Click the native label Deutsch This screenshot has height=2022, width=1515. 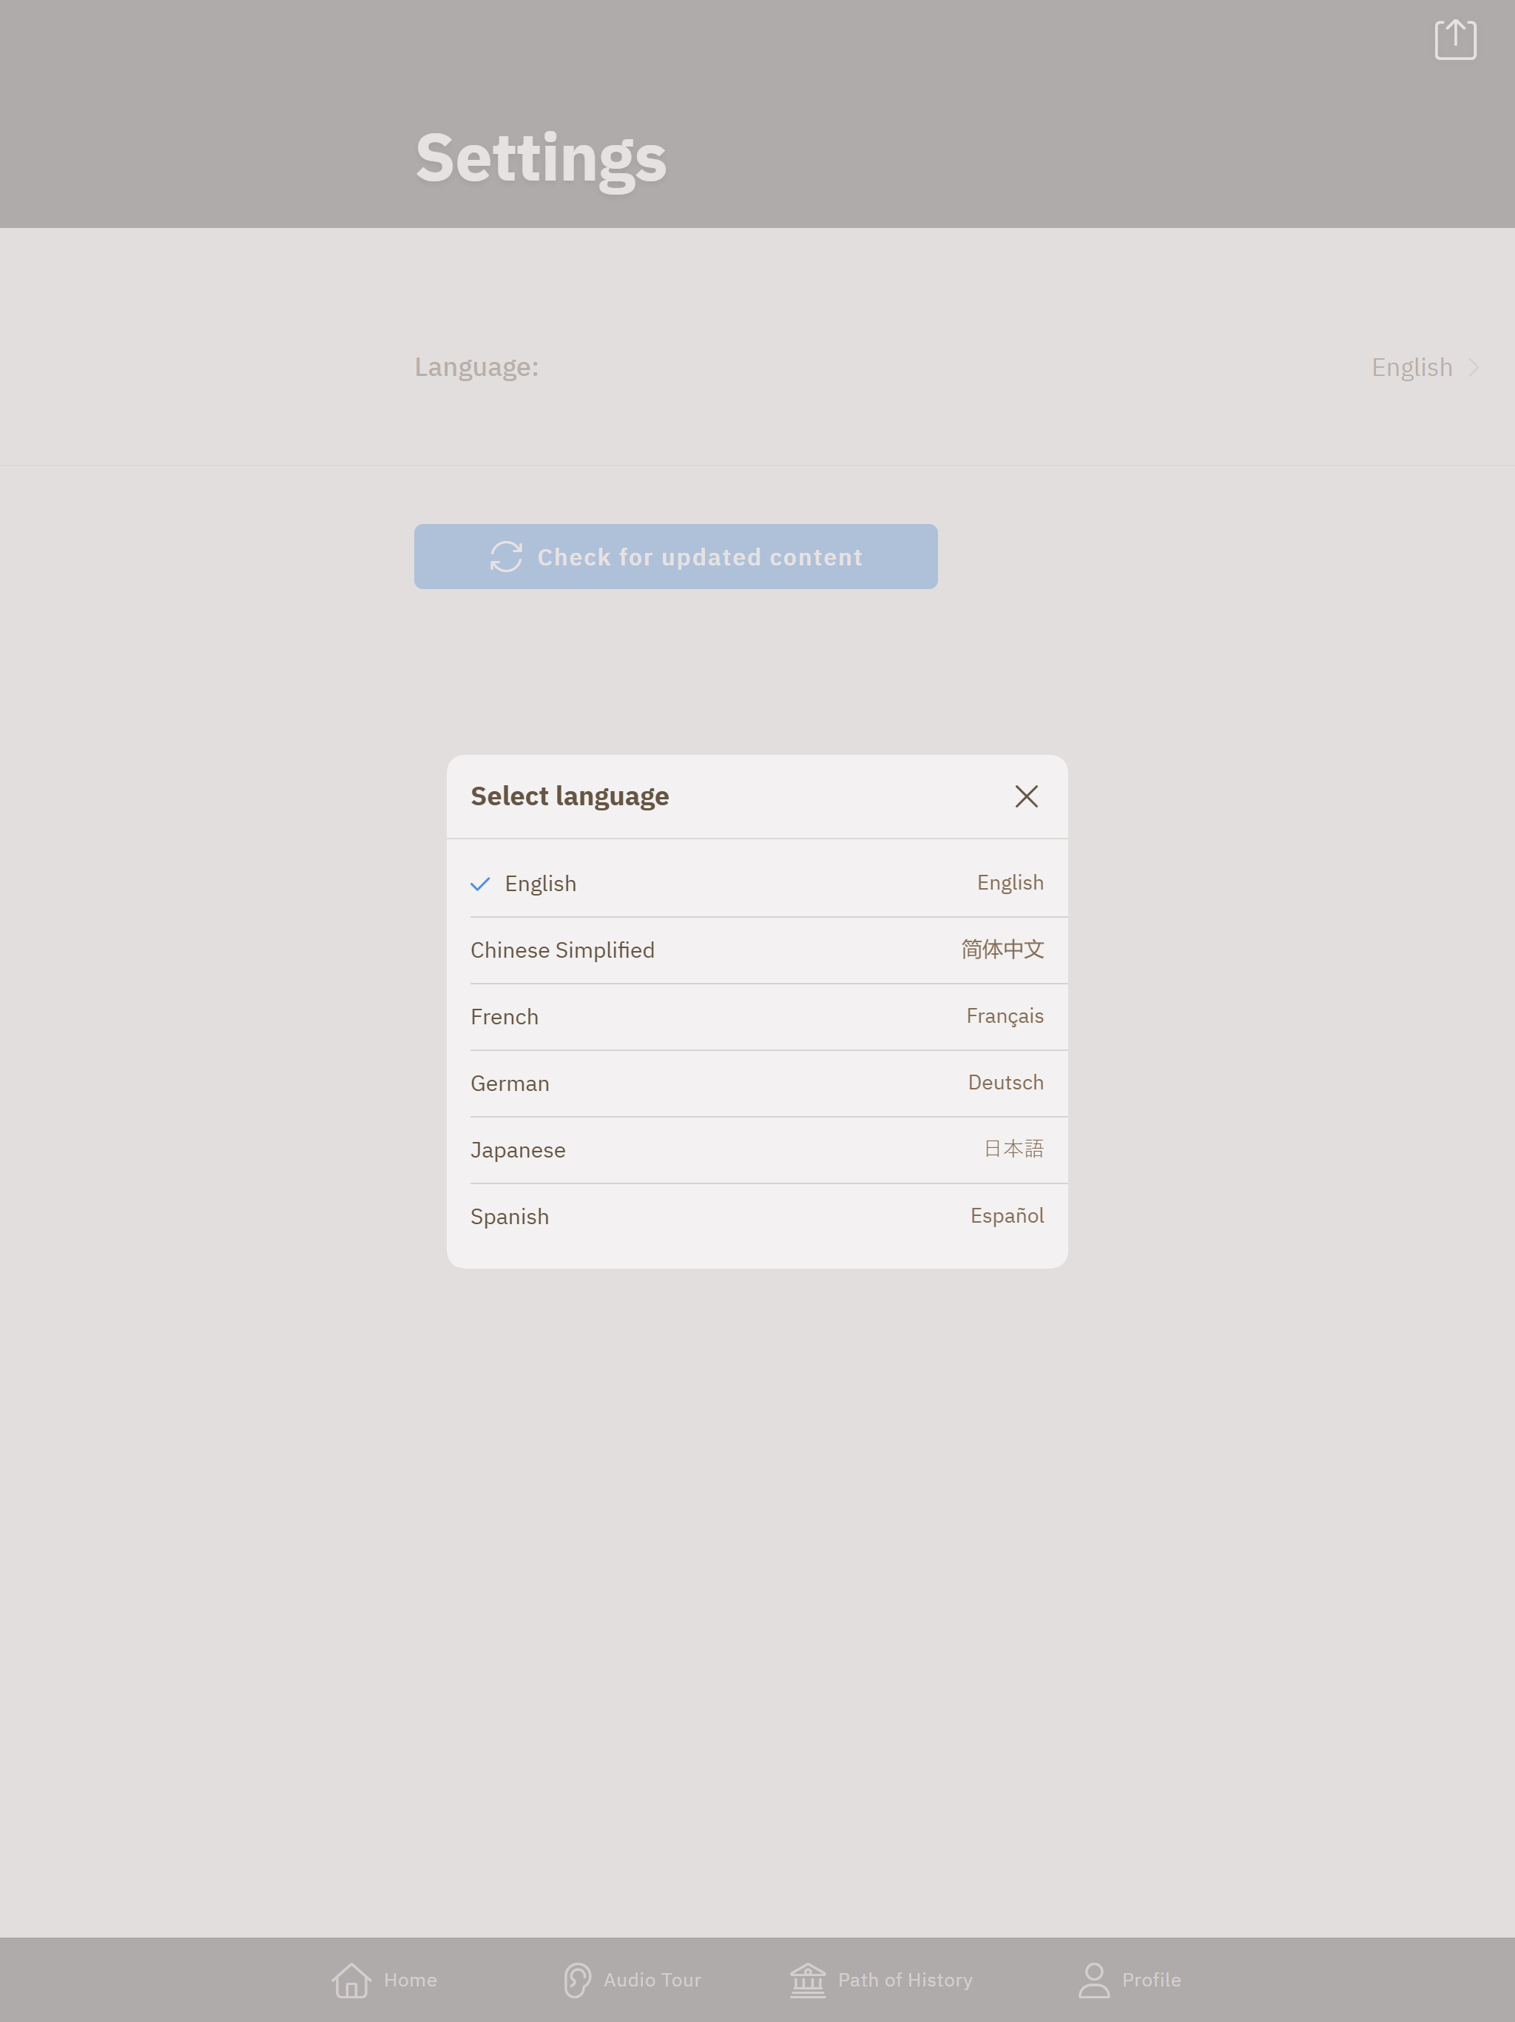coord(1005,1082)
